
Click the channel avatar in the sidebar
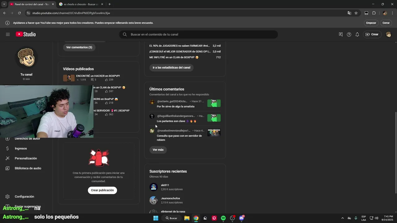click(x=26, y=58)
